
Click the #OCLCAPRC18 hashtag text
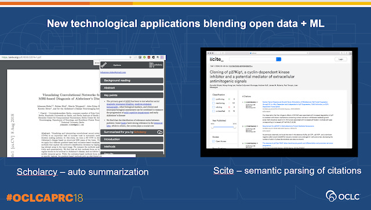[45, 198]
